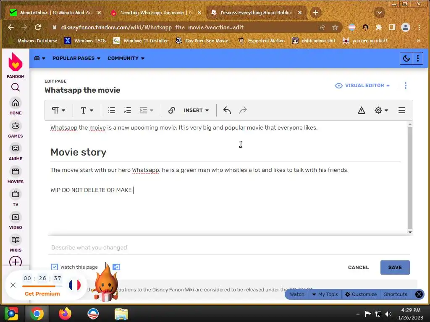Open the editor hamburger menu
This screenshot has width=430, height=322.
[402, 110]
